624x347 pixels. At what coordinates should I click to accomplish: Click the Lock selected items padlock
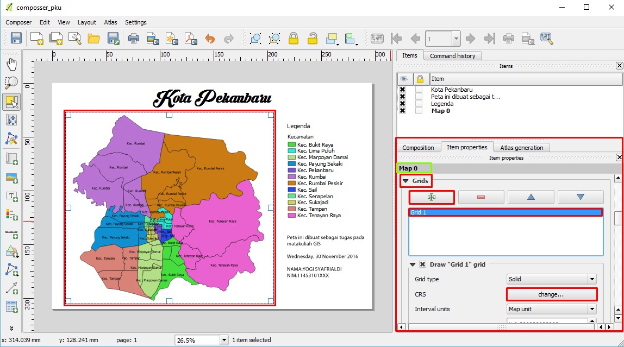(294, 39)
